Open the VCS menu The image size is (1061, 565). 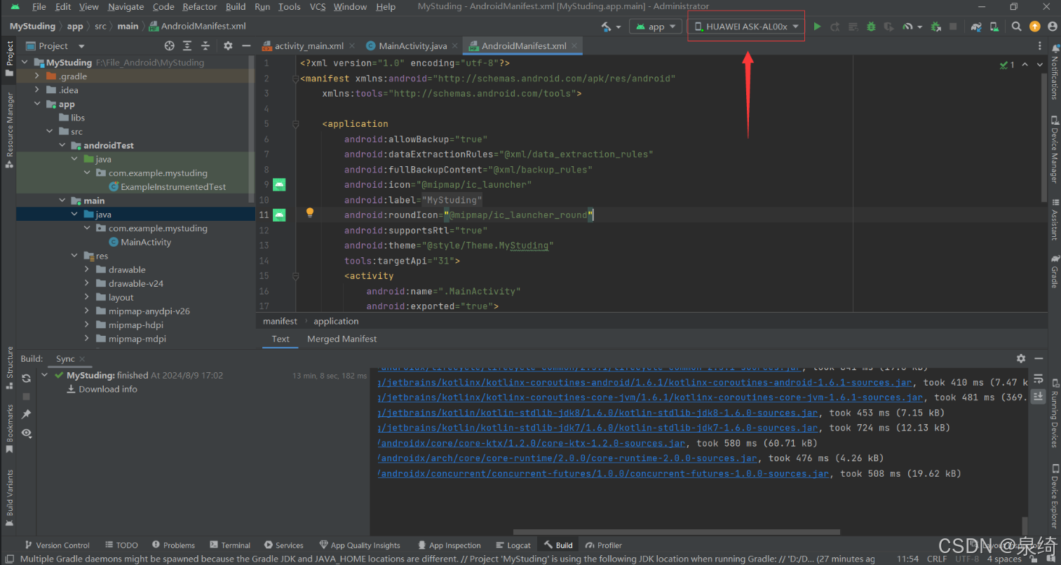[x=318, y=6]
